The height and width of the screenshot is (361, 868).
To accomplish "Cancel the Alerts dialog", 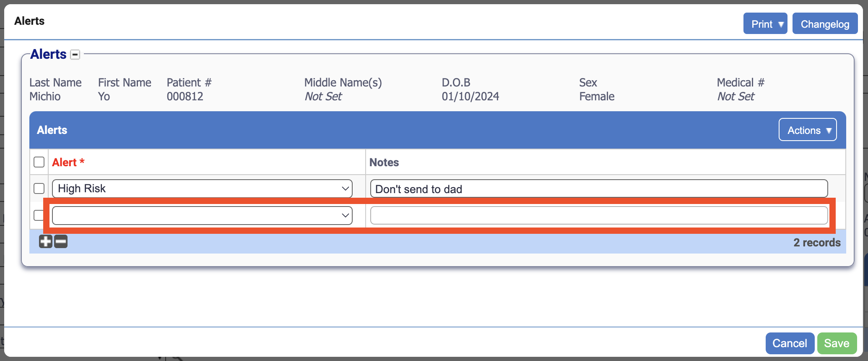I will click(790, 343).
